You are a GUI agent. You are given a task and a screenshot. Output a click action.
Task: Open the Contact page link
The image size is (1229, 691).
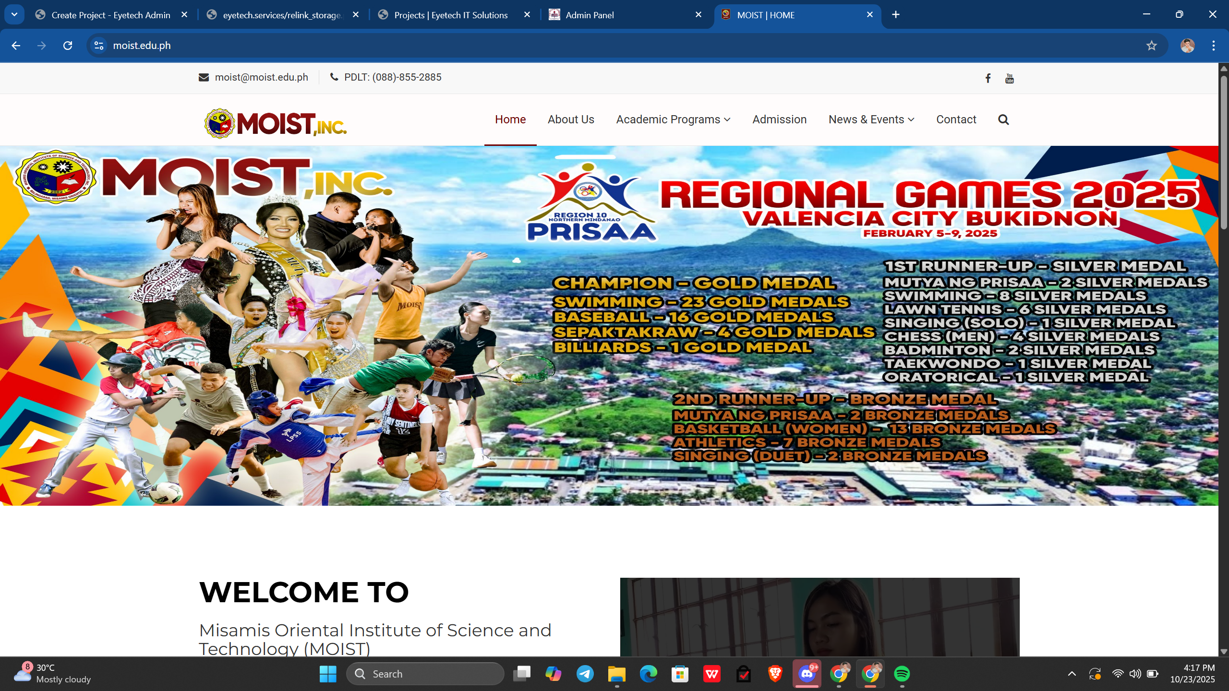(x=956, y=119)
